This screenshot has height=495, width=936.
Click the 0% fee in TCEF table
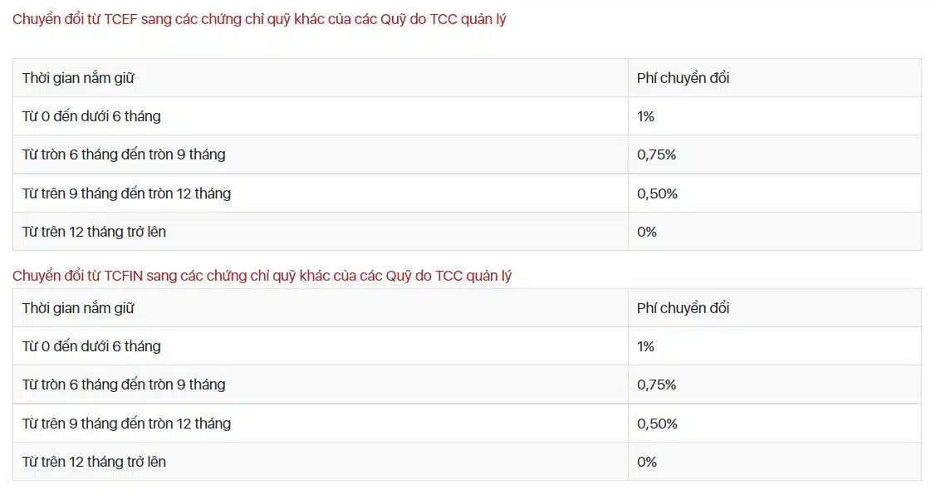646,232
